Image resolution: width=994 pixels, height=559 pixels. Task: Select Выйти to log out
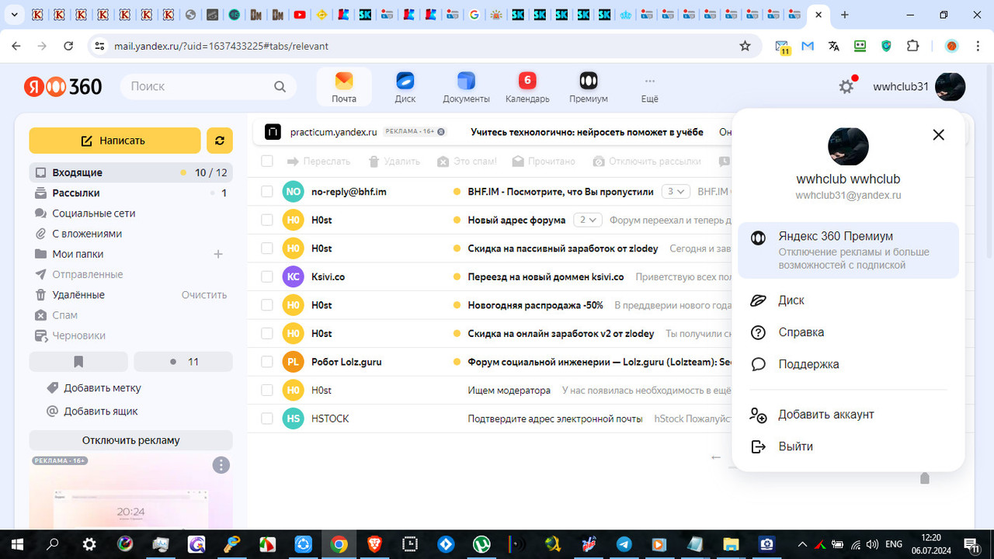coord(848,446)
